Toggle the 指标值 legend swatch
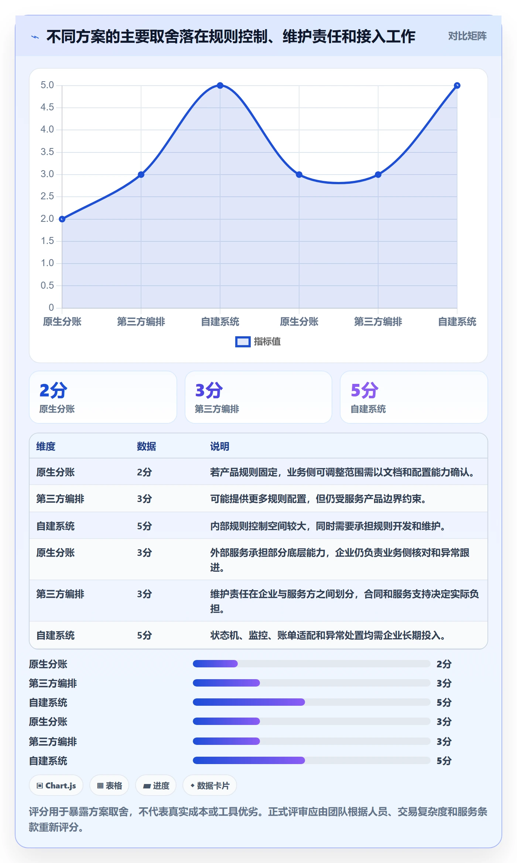The height and width of the screenshot is (863, 517). [x=243, y=342]
